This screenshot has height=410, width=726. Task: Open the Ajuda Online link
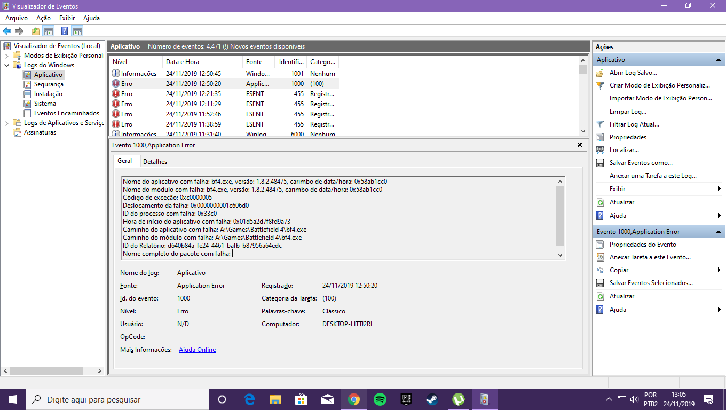[197, 350]
